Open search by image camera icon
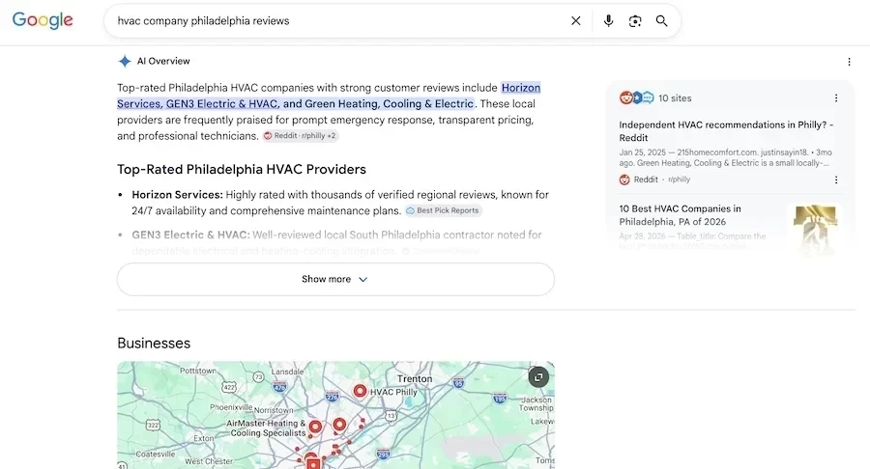The image size is (870, 469). pyautogui.click(x=635, y=21)
